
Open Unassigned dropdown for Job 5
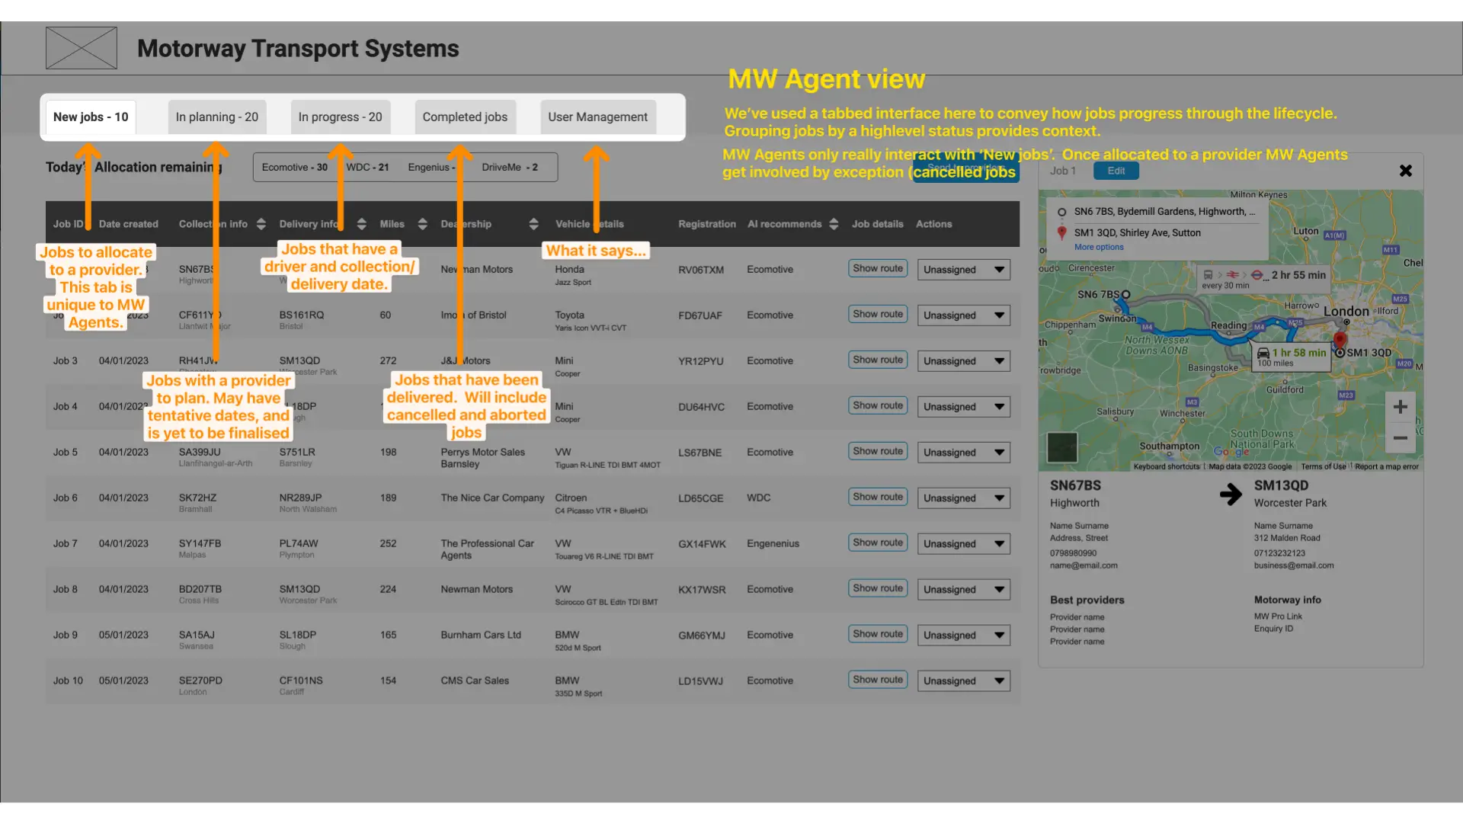click(x=964, y=453)
